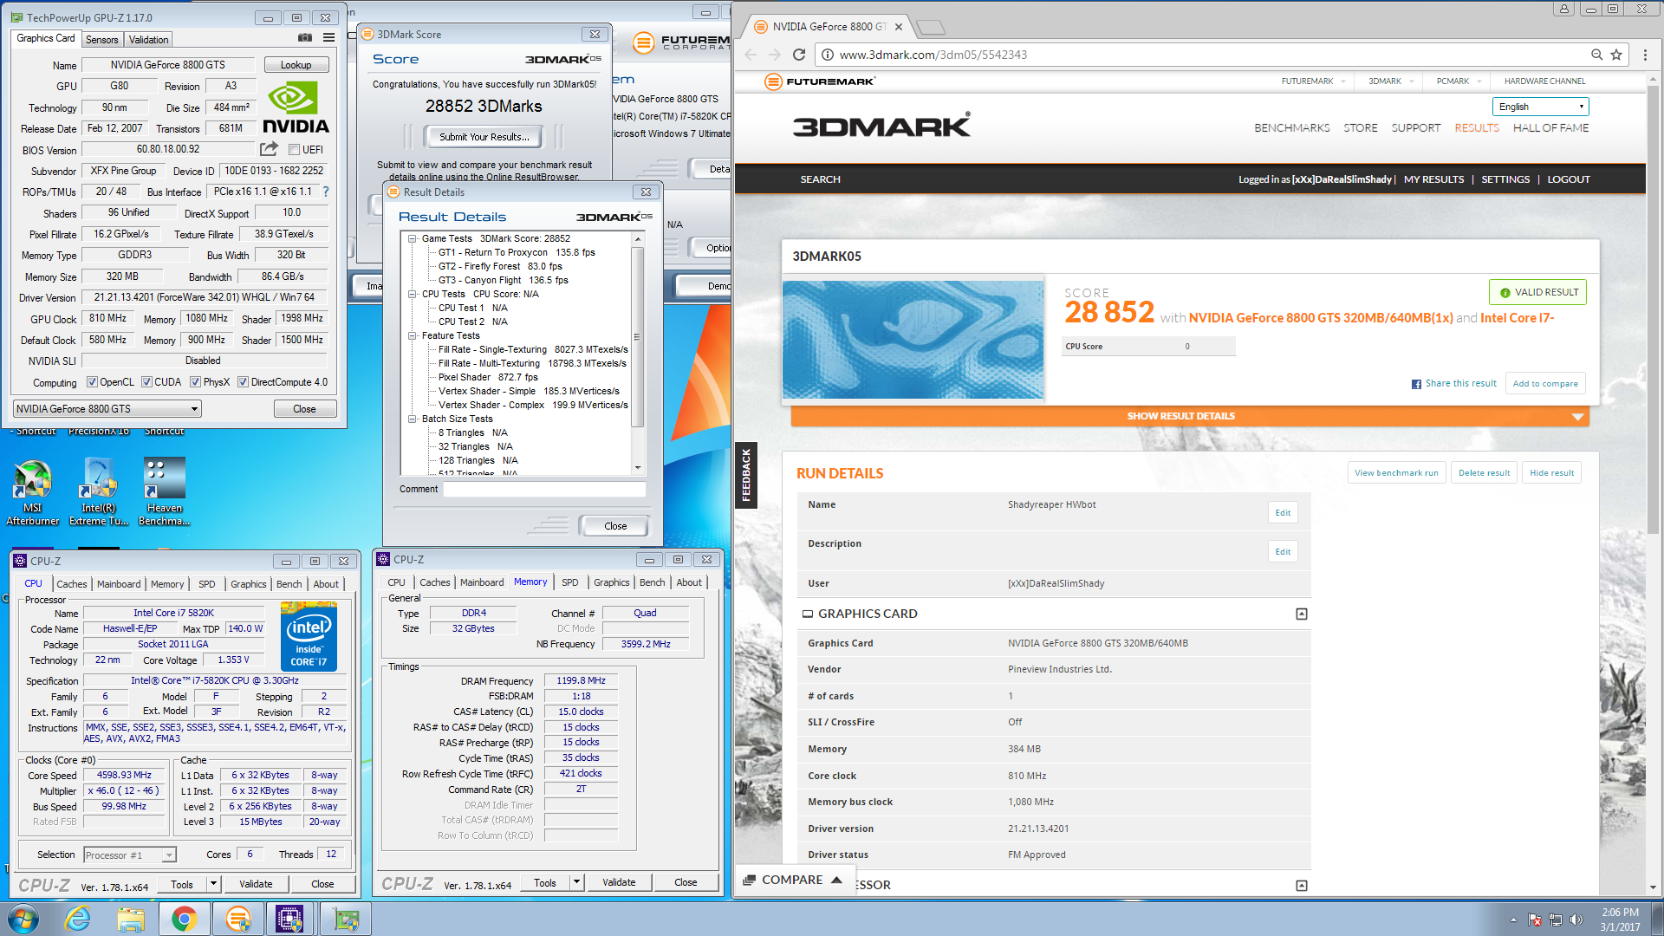Screen dimensions: 1664x936
Task: Click the volume speaker icon in system tray
Action: [1576, 920]
